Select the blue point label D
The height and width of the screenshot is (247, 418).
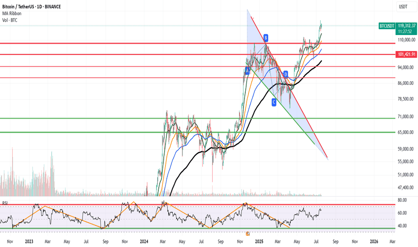click(x=286, y=74)
